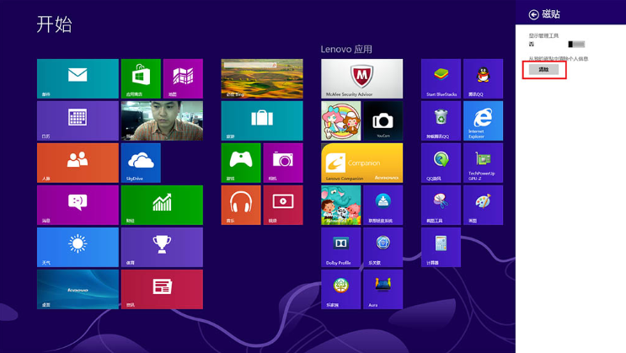This screenshot has height=353, width=626.
Task: Open Start BlueStacks tile
Action: pos(441,78)
